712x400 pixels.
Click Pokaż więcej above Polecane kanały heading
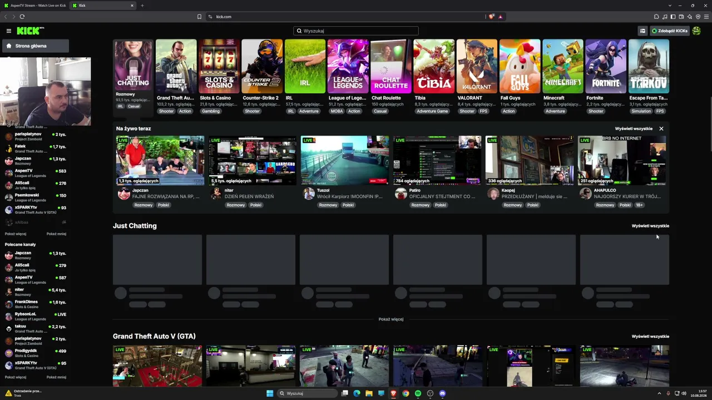(16, 234)
